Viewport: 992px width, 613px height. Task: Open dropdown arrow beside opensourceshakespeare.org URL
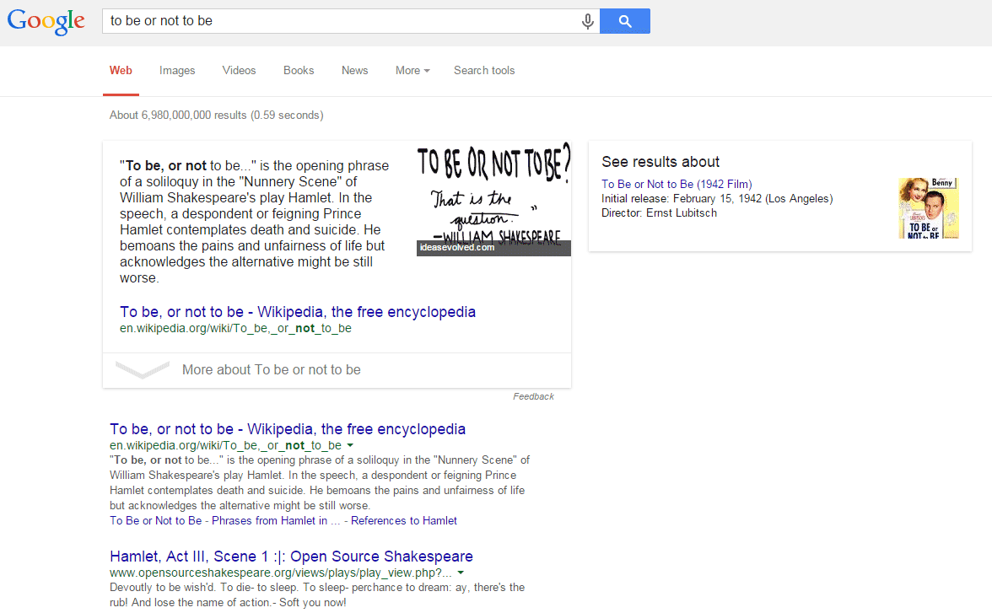[x=461, y=573]
